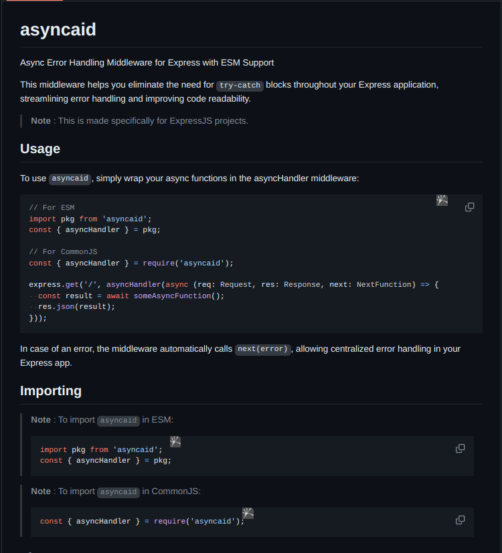Copy the CommonJS require code block
This screenshot has width=502, height=553.
pos(461,520)
